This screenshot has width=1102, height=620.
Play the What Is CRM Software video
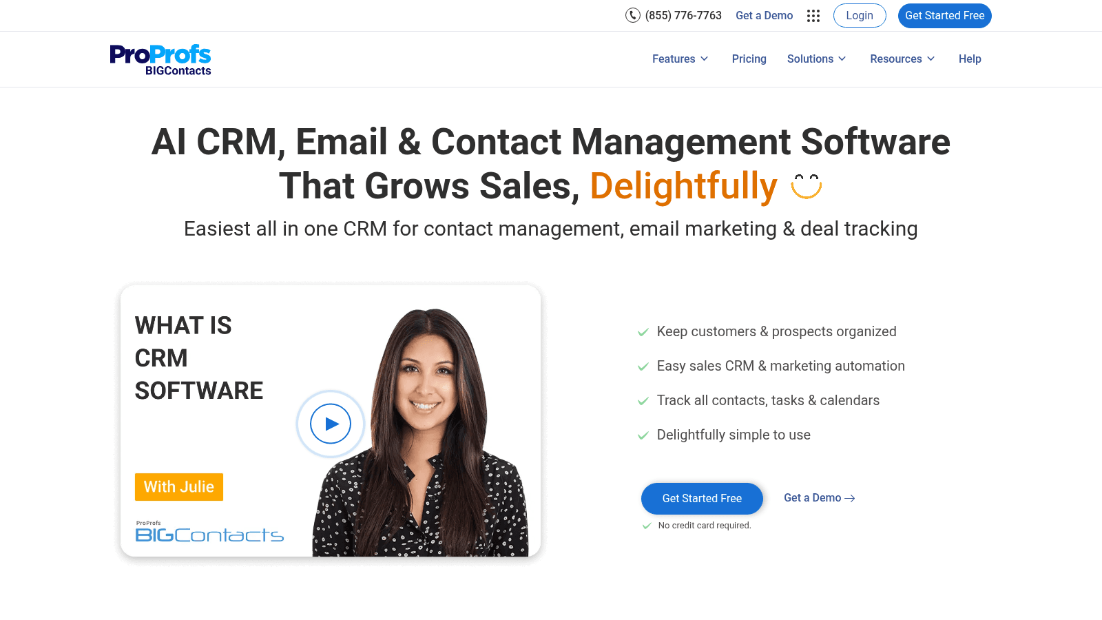pyautogui.click(x=331, y=424)
